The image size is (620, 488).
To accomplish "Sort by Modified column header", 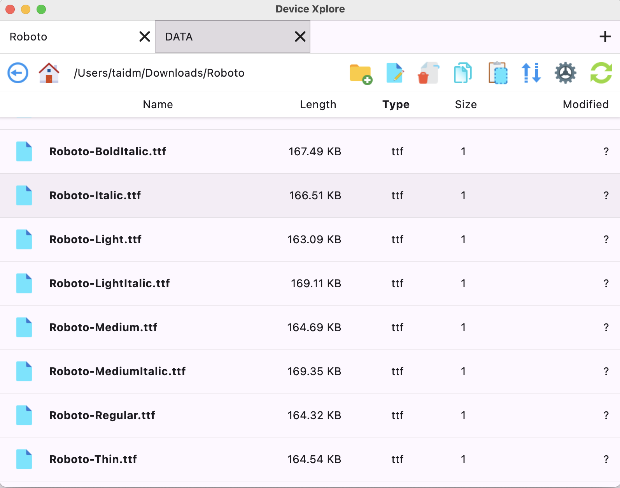I will (586, 104).
